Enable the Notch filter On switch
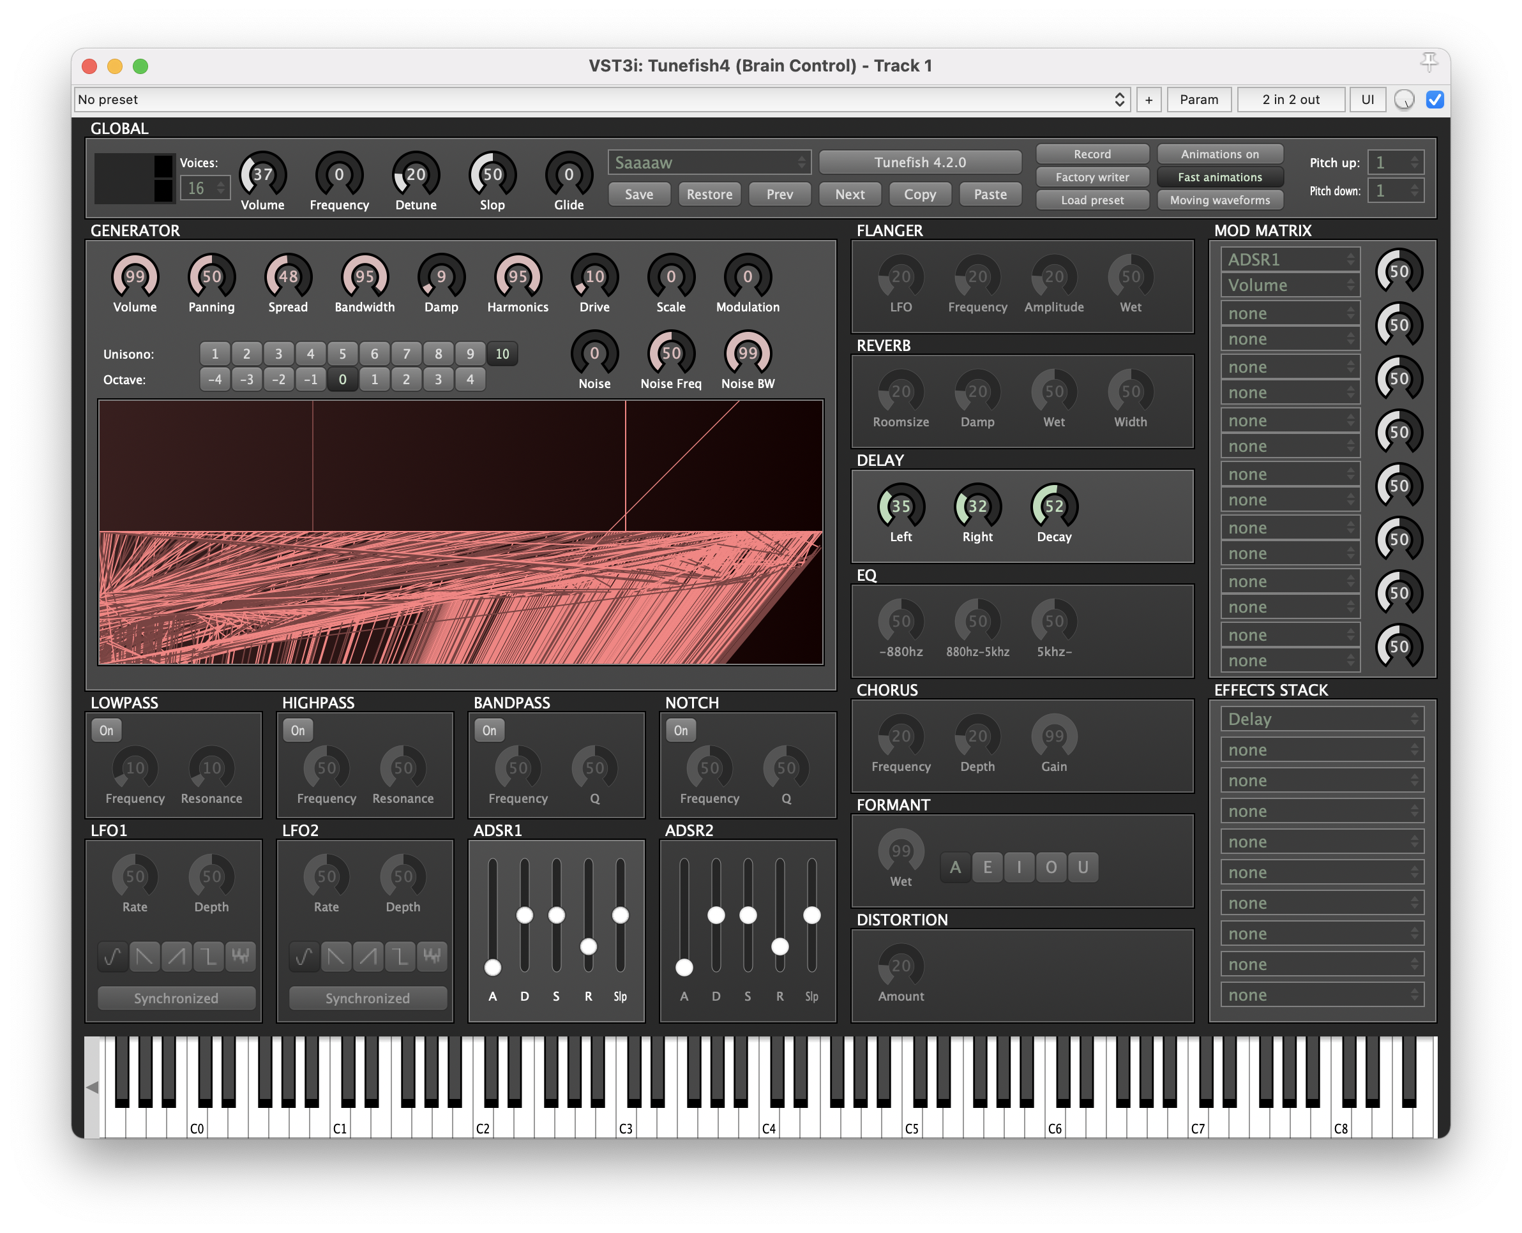Viewport: 1522px width, 1233px height. (x=681, y=730)
